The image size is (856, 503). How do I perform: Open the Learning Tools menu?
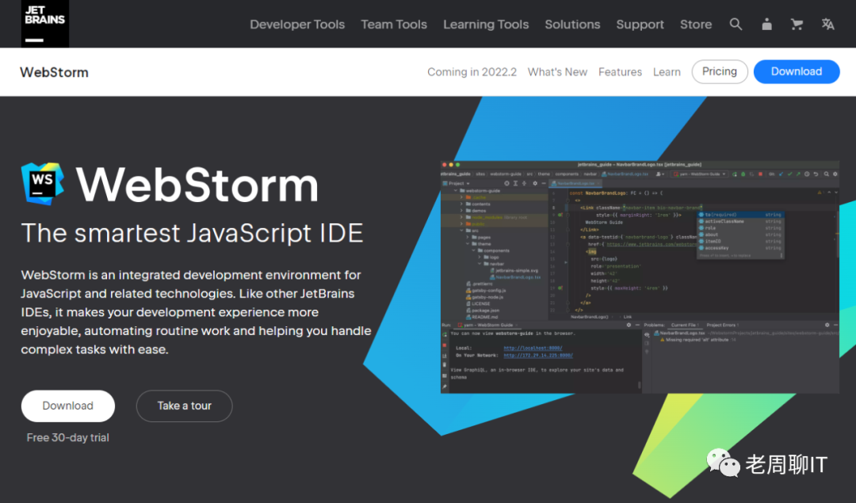tap(486, 25)
